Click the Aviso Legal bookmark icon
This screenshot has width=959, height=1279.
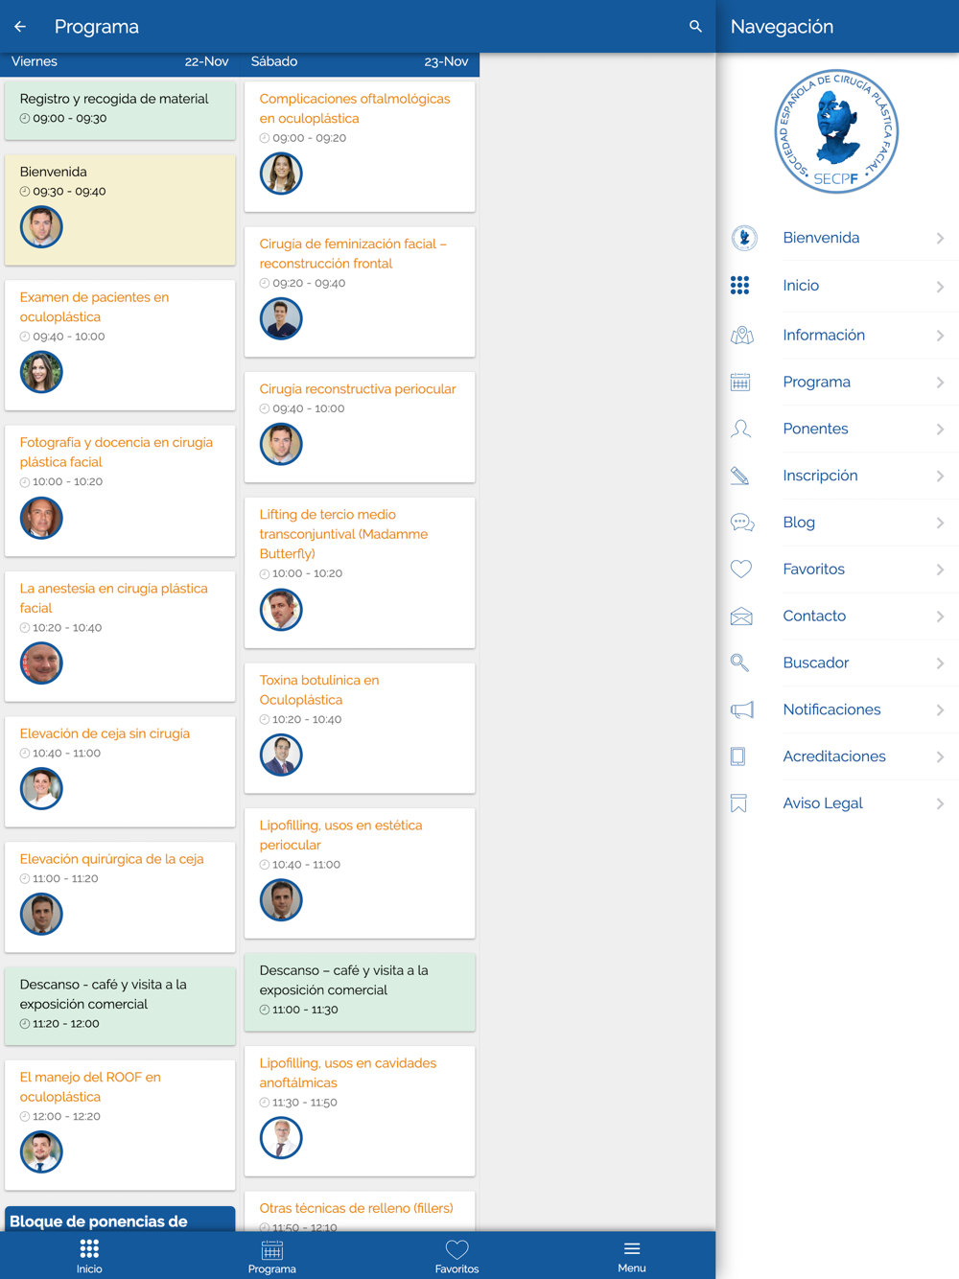738,803
